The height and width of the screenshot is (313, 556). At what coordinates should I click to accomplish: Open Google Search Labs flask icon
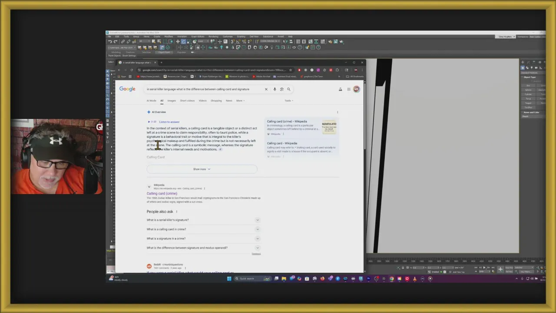tap(340, 89)
